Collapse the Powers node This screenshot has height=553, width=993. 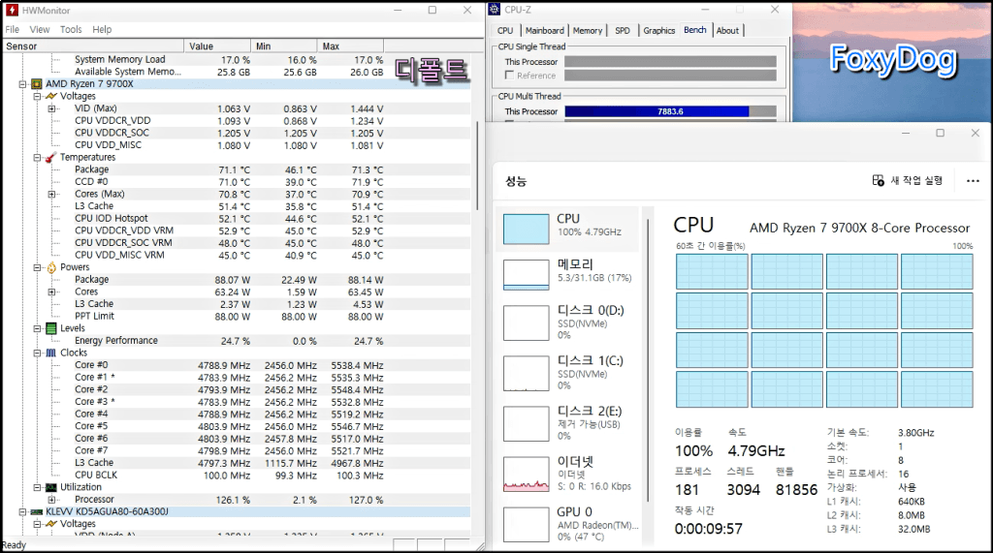[x=38, y=267]
